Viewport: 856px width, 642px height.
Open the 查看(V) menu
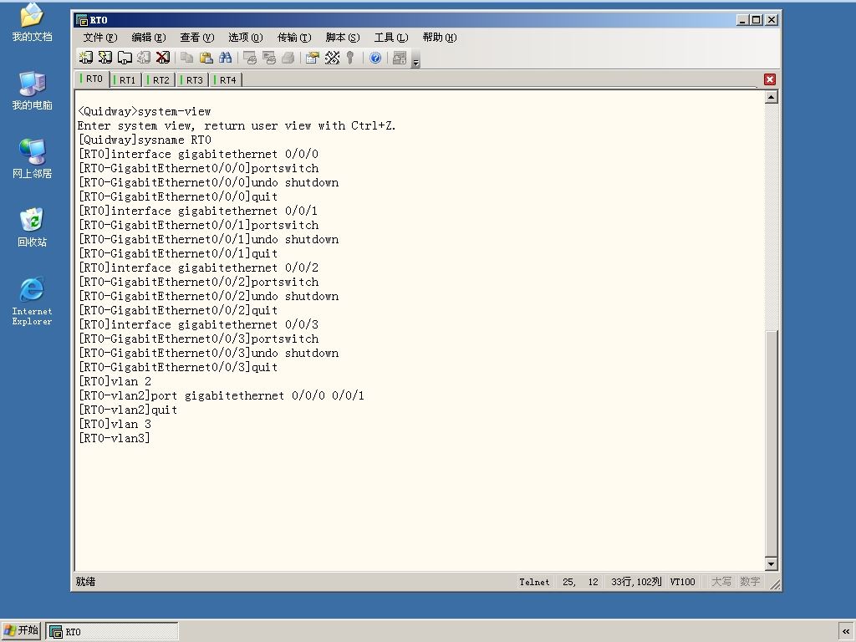pos(197,37)
